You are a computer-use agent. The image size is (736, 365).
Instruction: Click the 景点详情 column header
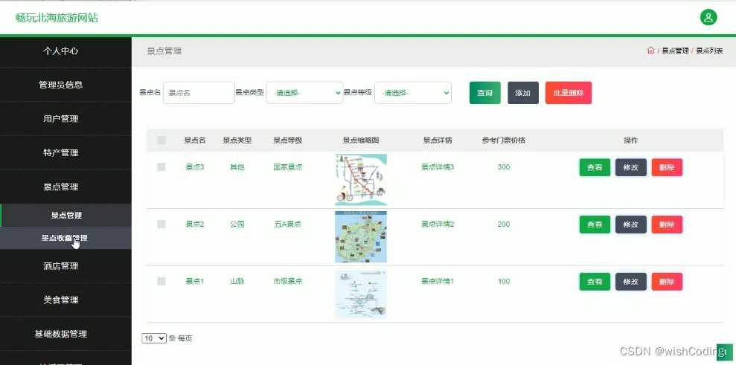438,140
